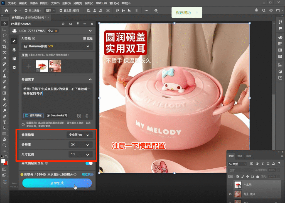Viewport: 285px width, 203px height.
Task: Show the 产品图 layer visibility
Action: pos(230,185)
